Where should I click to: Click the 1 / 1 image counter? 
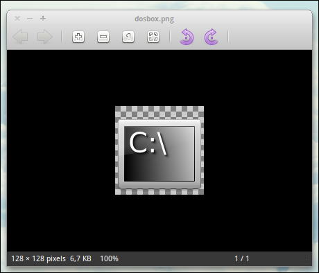242,258
